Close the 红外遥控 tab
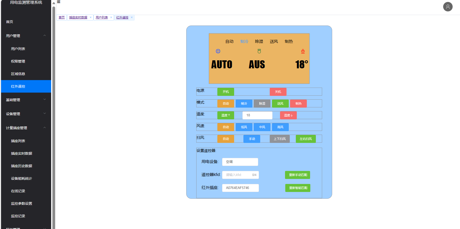 click(x=132, y=18)
